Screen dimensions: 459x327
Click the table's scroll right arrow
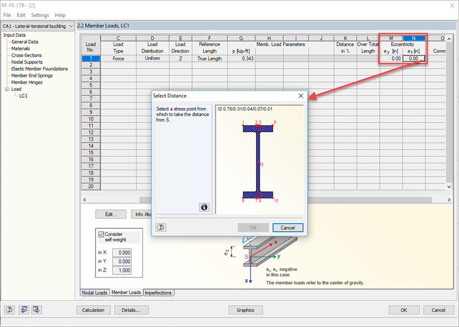click(449, 200)
